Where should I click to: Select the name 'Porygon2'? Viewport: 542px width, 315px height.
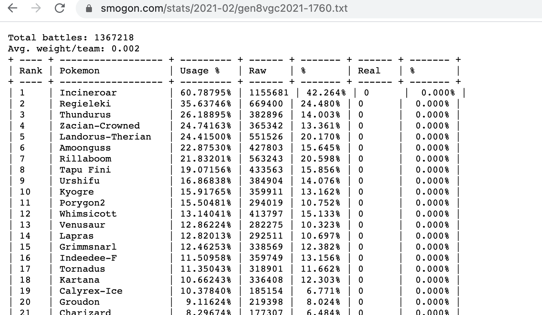[82, 203]
